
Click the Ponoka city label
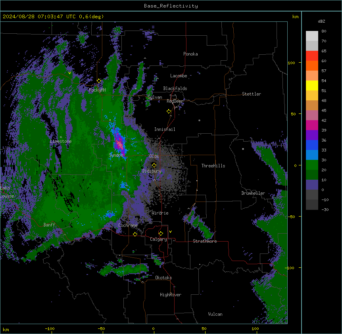190,54
